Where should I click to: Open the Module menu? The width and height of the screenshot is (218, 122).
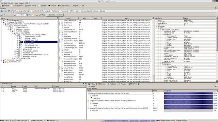[11, 3]
